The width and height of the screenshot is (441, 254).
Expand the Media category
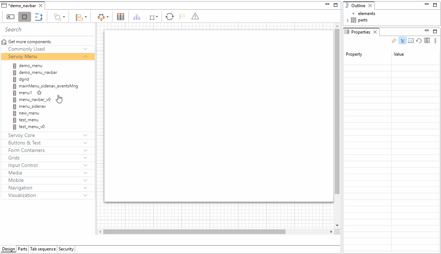pos(48,173)
